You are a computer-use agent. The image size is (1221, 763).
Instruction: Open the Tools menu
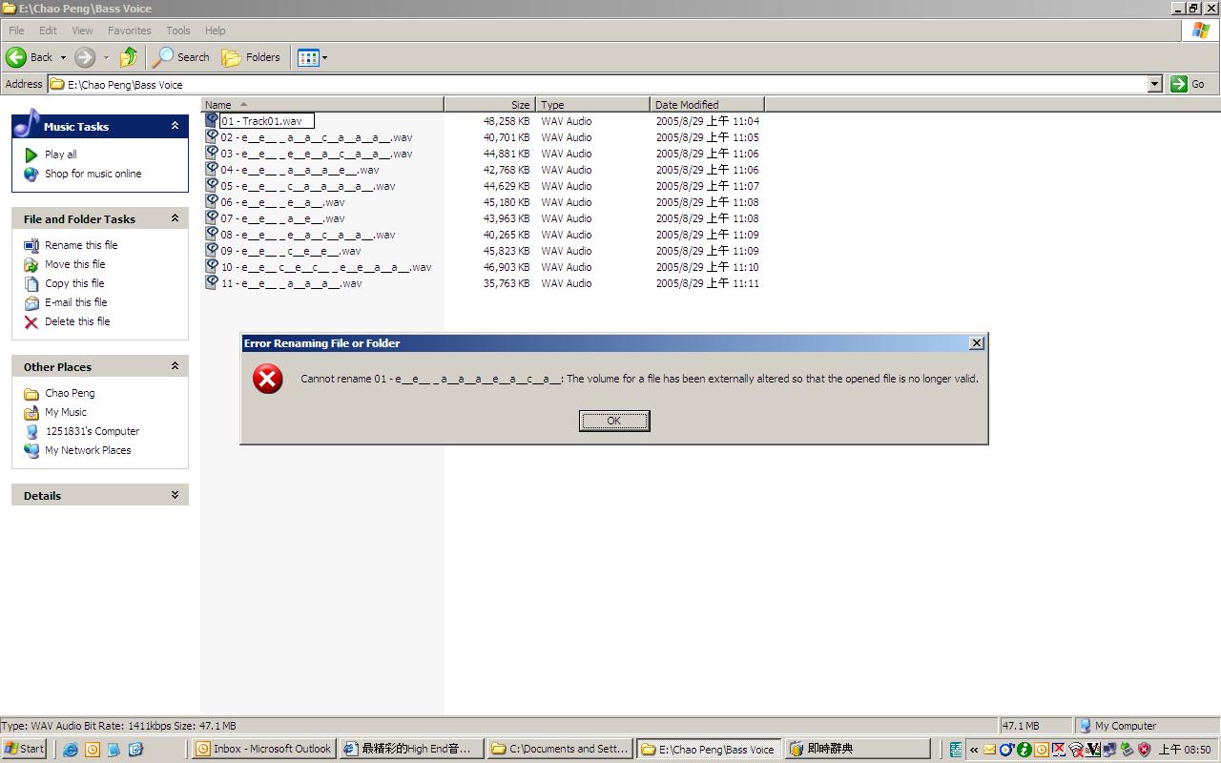(x=177, y=31)
